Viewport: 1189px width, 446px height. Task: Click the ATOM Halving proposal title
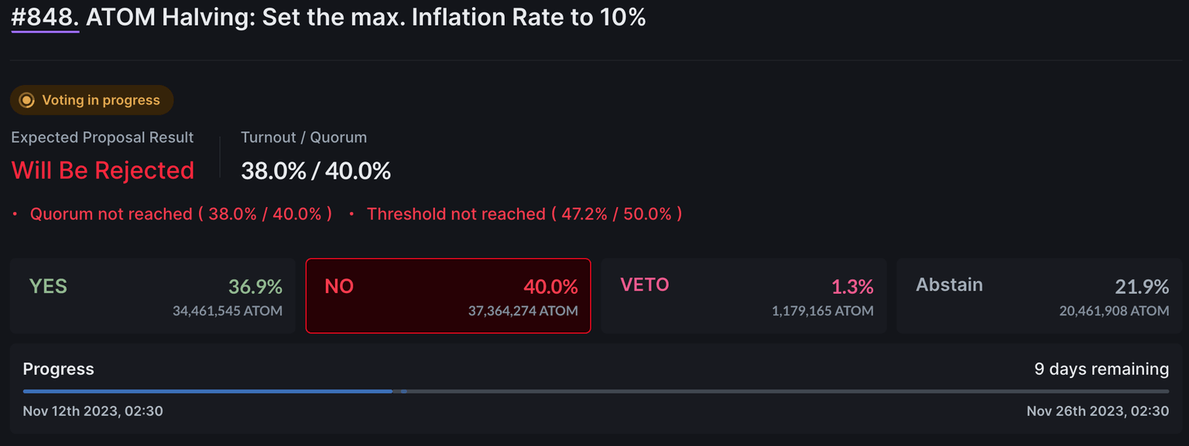pos(365,18)
